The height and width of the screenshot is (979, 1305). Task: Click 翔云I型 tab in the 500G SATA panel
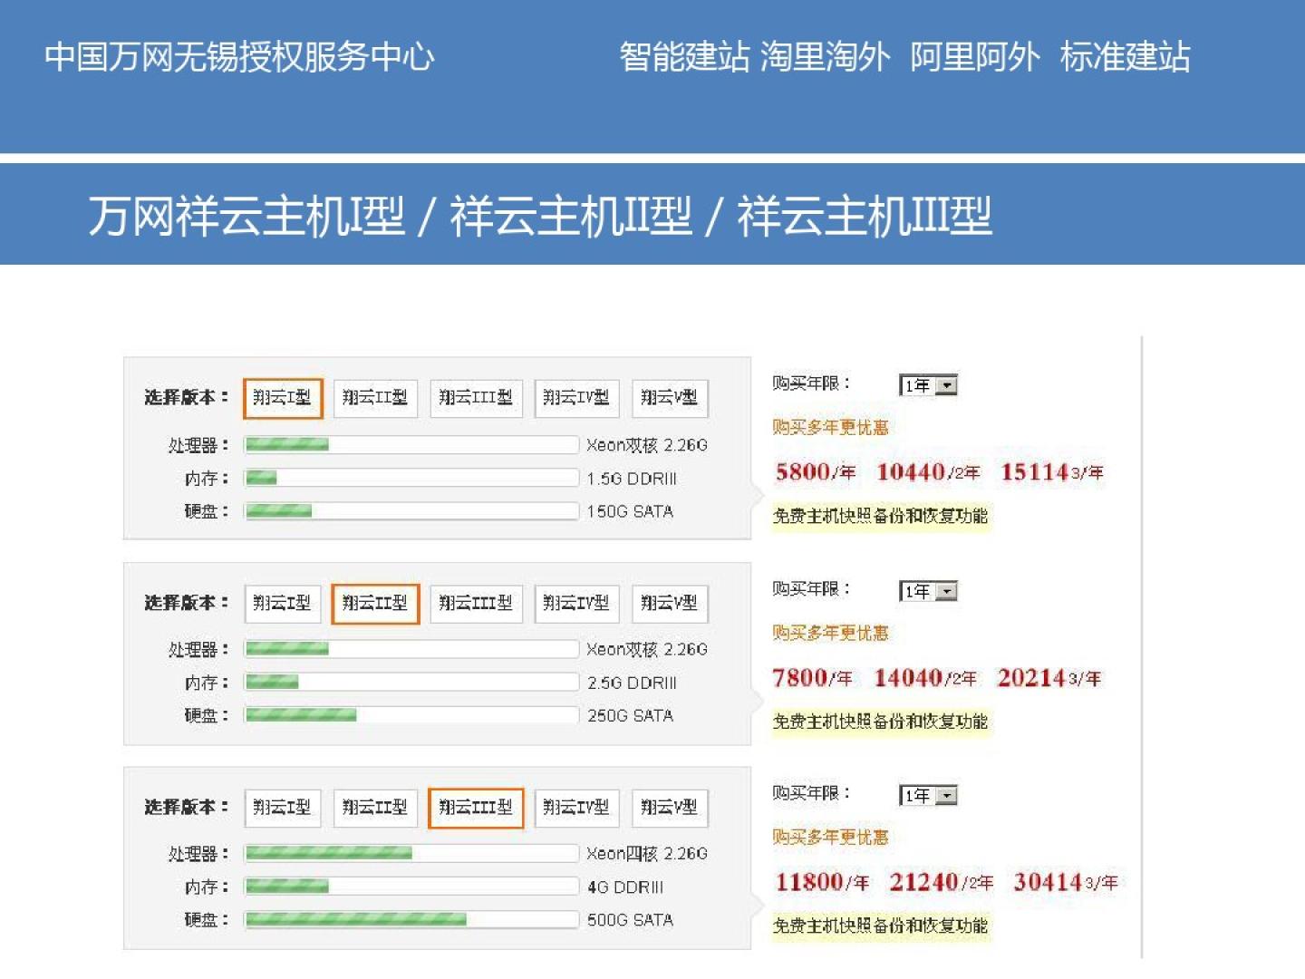tap(282, 808)
